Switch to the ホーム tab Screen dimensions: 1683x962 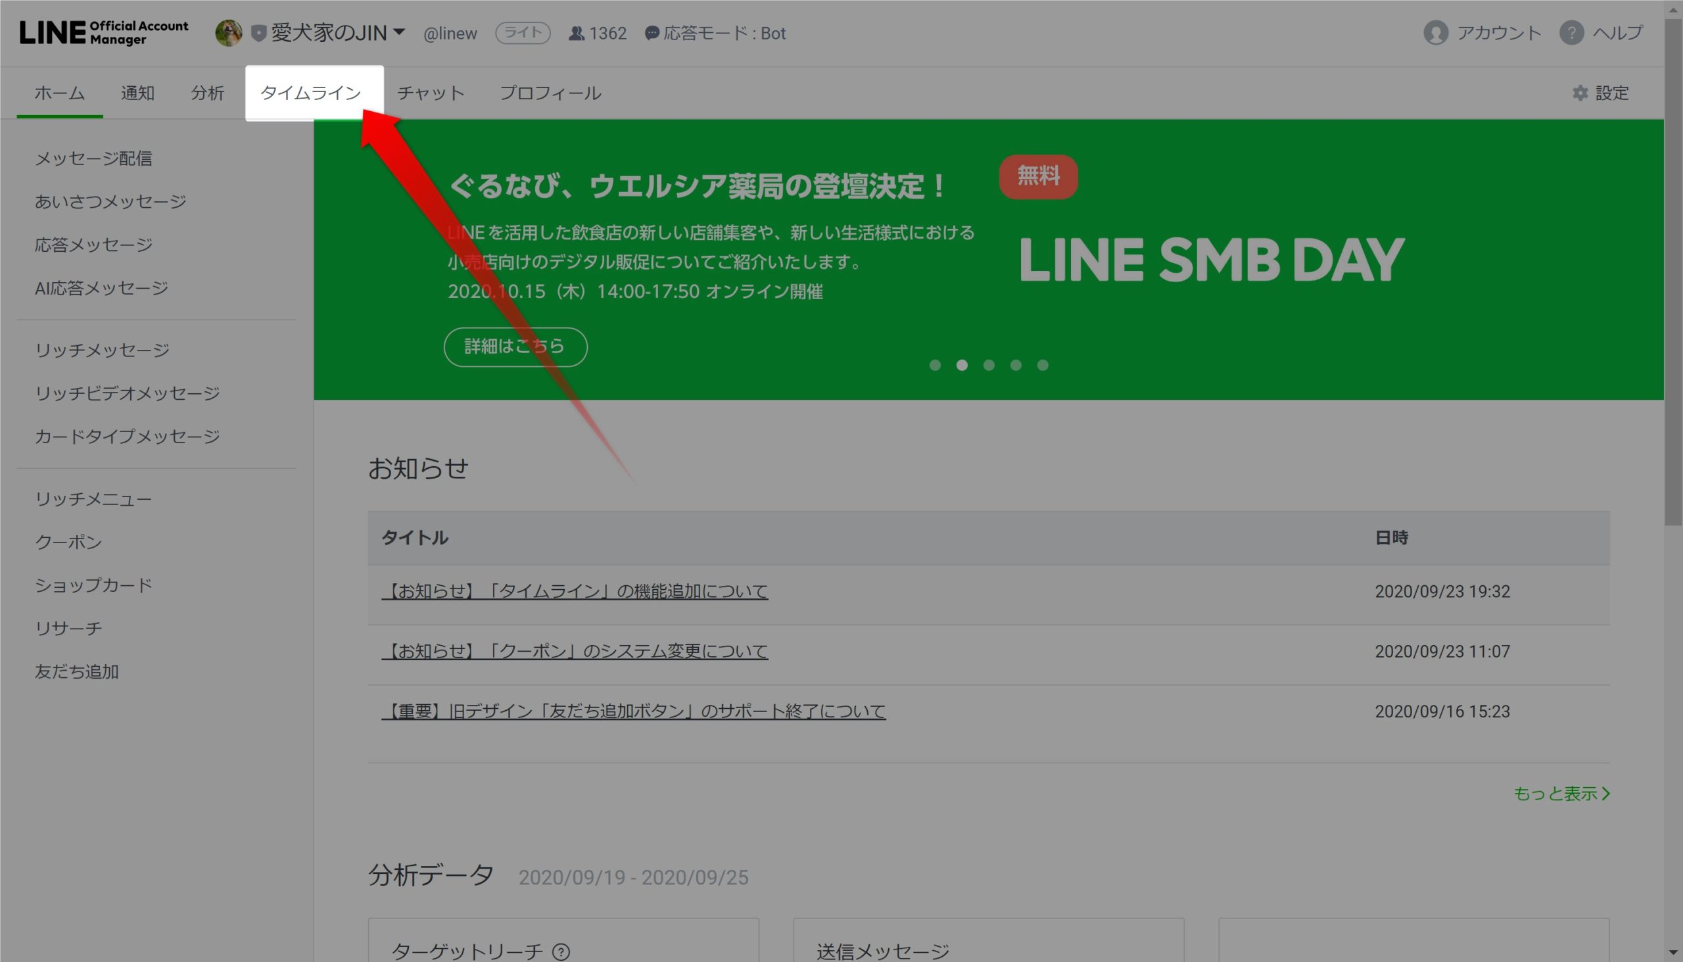59,93
